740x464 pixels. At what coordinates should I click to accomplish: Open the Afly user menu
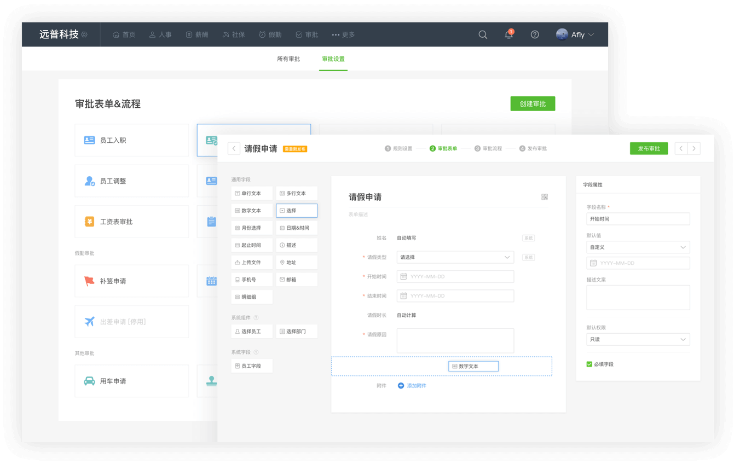[x=575, y=34]
